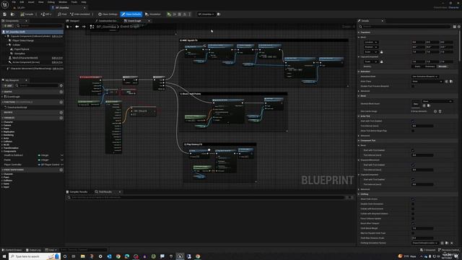
Task: Go back in graph navigation history
Action: 77,27
